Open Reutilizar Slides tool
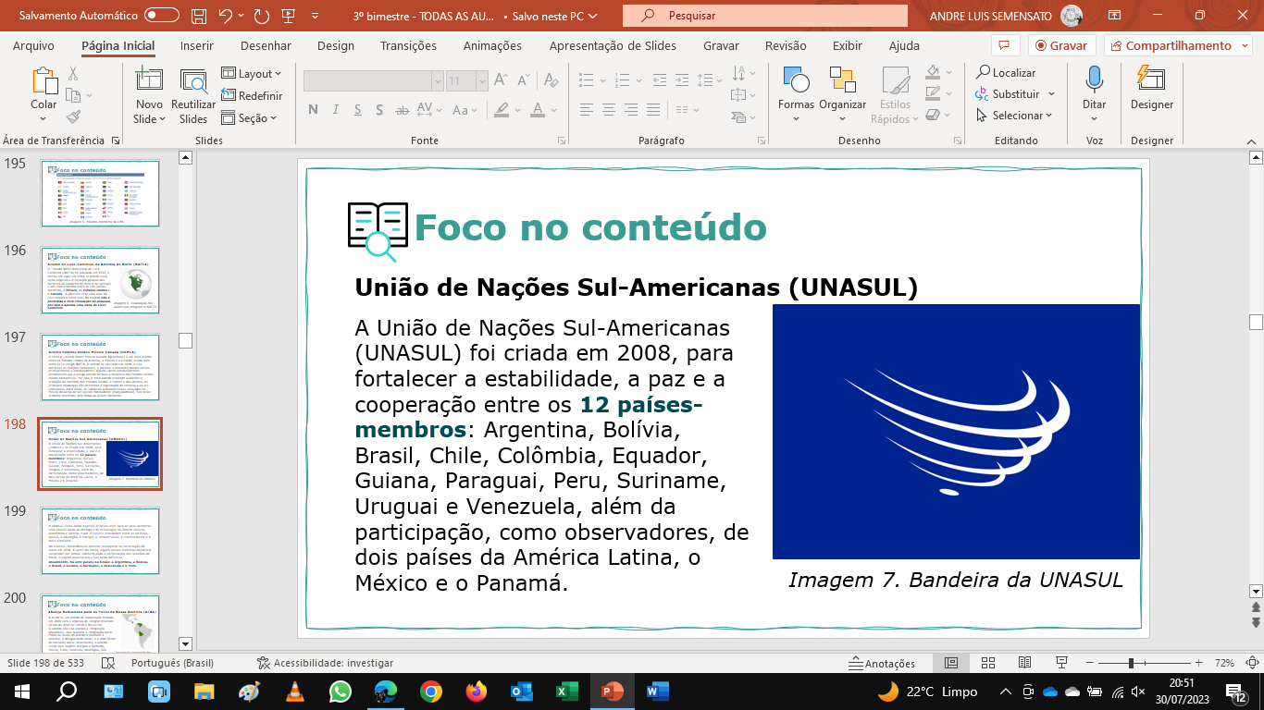This screenshot has height=710, width=1264. pyautogui.click(x=193, y=82)
